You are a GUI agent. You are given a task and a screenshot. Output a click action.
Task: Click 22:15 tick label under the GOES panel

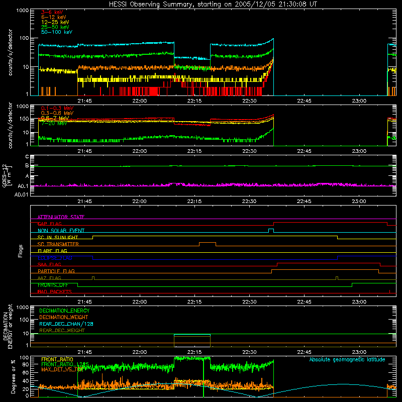194,202
